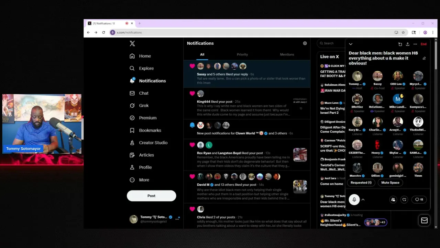Open Profile from sidebar

(x=141, y=167)
